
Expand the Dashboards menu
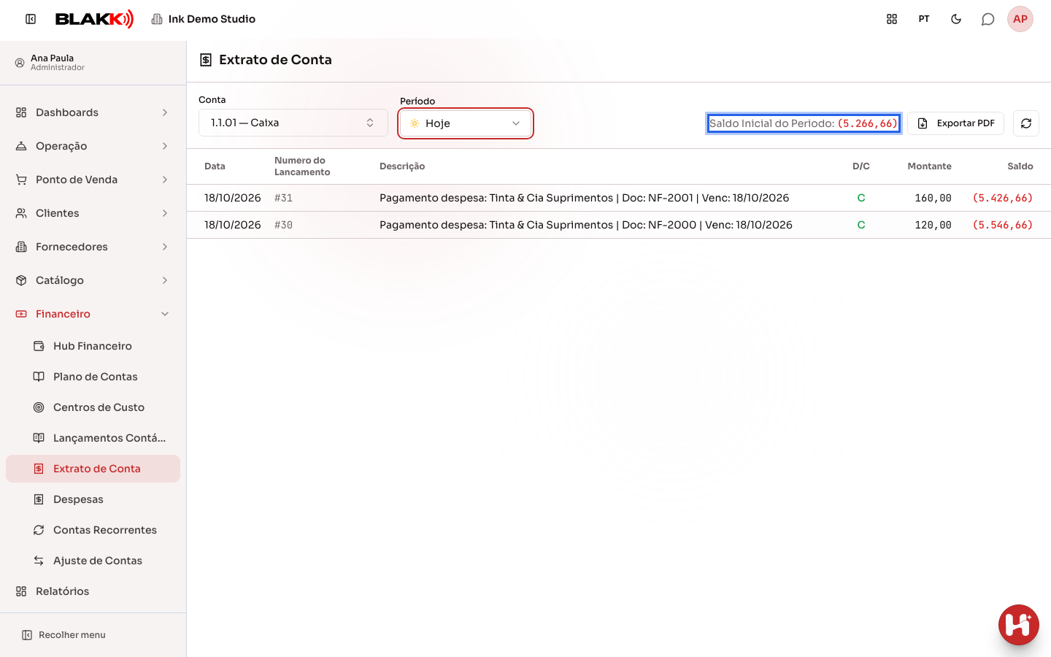point(93,112)
